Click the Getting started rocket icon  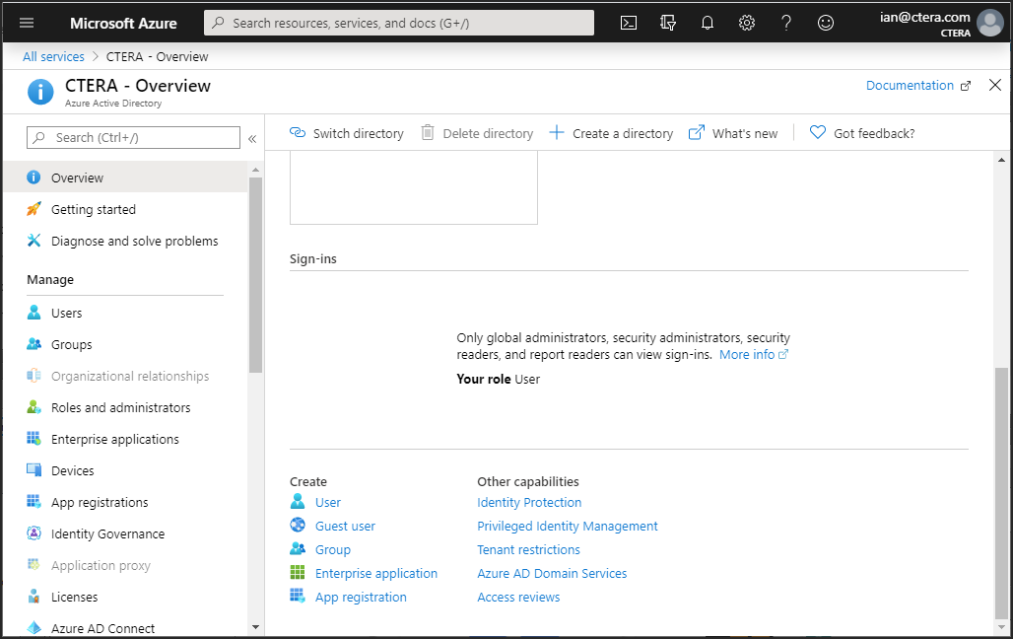(x=34, y=209)
